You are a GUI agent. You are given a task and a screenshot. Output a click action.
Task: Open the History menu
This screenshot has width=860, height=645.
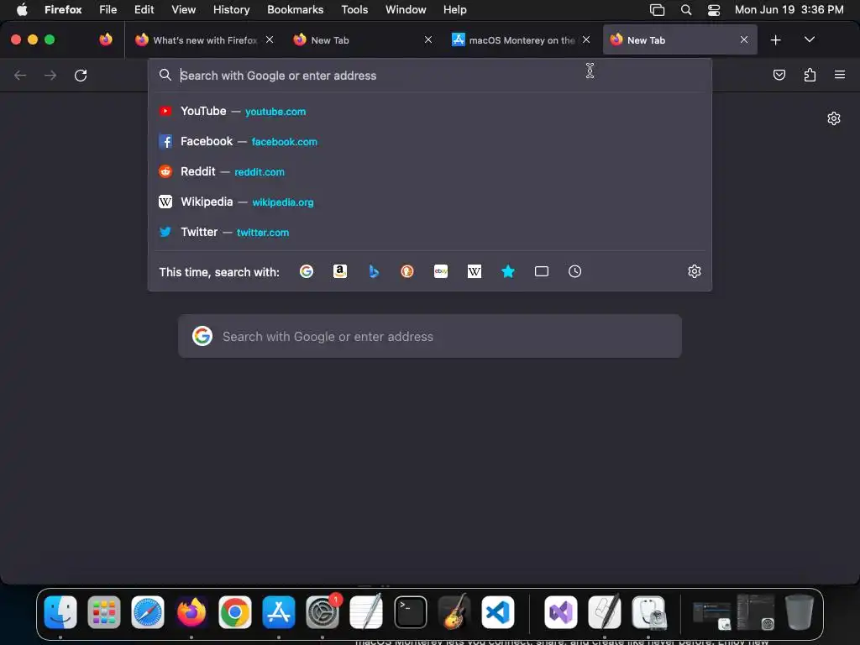tap(232, 9)
